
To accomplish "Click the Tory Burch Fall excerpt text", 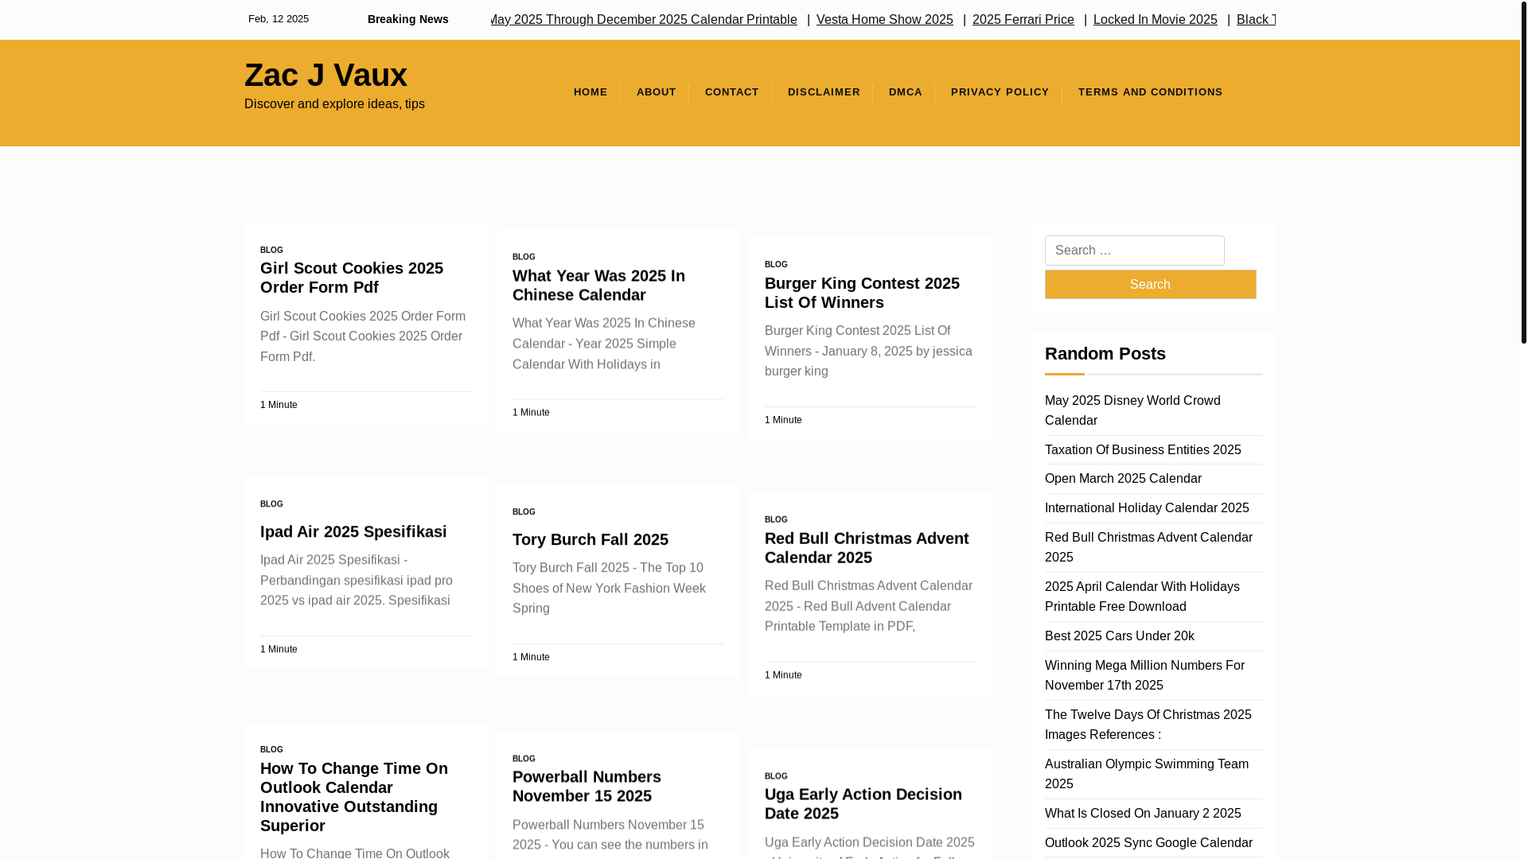I will (609, 588).
